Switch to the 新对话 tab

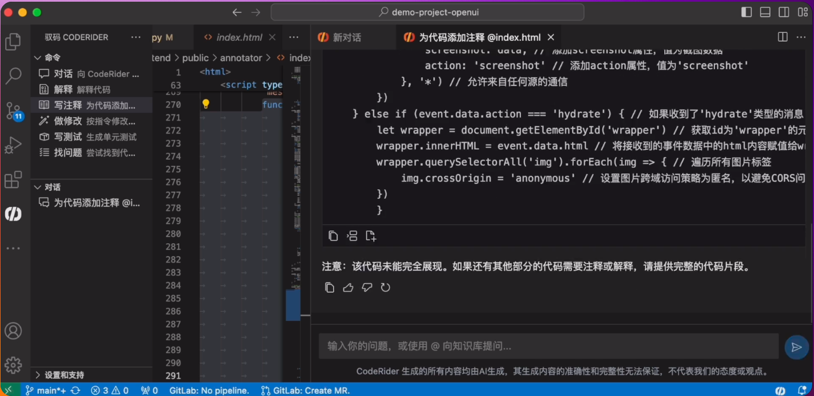pyautogui.click(x=340, y=37)
